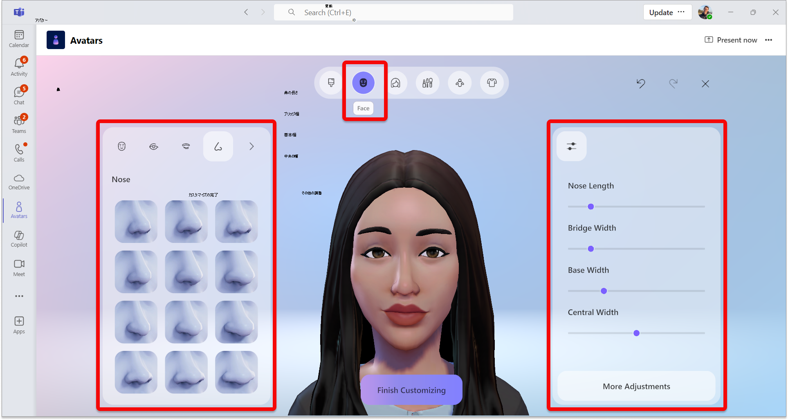Select the face shape sub-tab
Image resolution: width=788 pixels, height=420 pixels.
(x=121, y=146)
